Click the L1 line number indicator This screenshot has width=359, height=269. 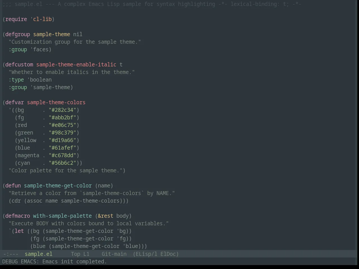pyautogui.click(x=86, y=254)
